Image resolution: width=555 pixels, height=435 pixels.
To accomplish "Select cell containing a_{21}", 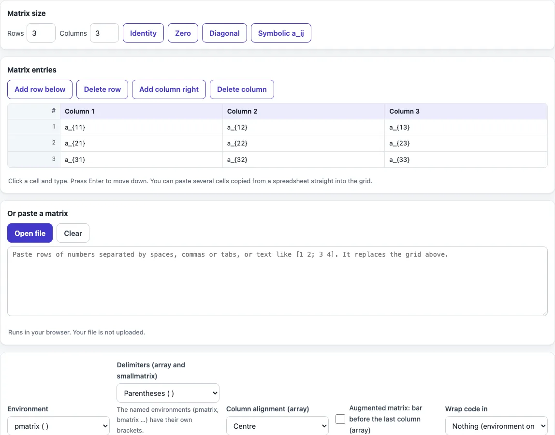I will [141, 144].
